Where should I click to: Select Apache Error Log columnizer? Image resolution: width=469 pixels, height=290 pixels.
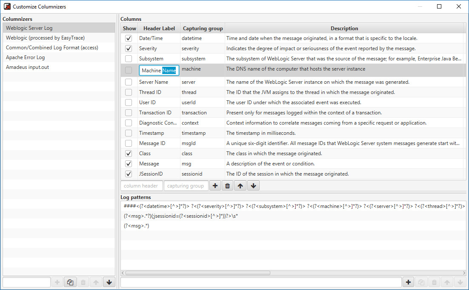click(59, 57)
